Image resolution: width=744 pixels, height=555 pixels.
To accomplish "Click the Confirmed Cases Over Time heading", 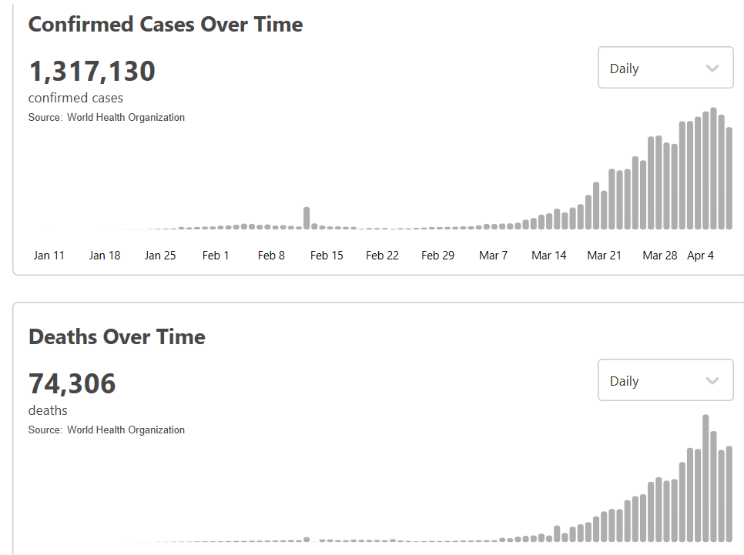I will coord(166,24).
